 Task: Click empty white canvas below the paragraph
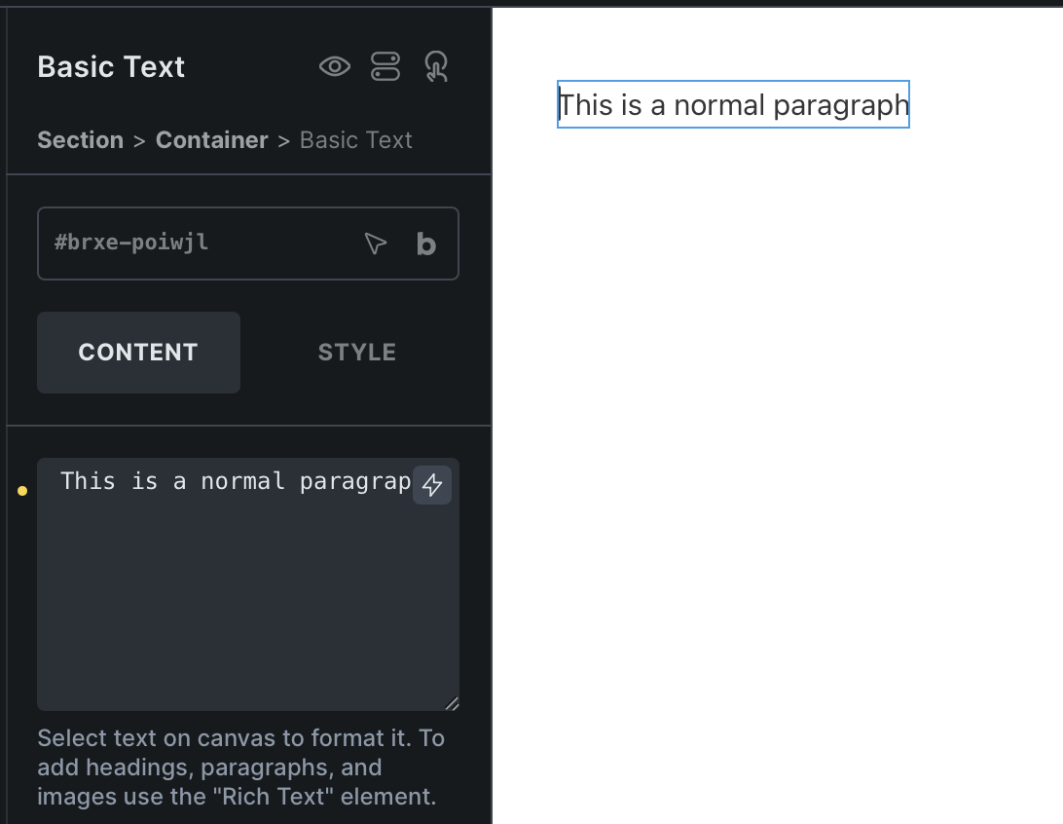[x=777, y=474]
